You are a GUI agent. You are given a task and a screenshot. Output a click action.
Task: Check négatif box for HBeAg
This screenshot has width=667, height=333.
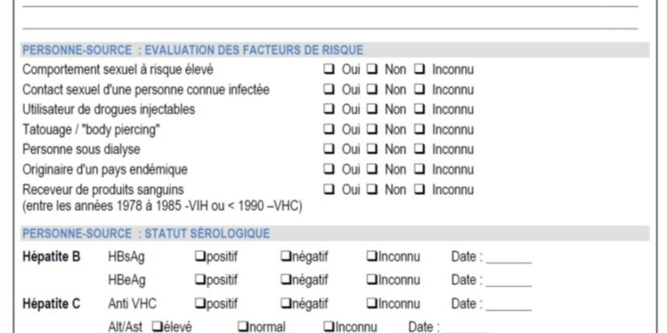pos(285,280)
